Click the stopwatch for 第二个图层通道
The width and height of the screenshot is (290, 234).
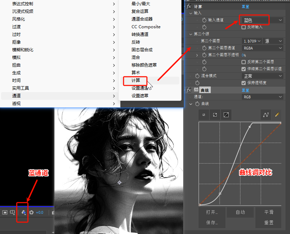[x=204, y=48]
